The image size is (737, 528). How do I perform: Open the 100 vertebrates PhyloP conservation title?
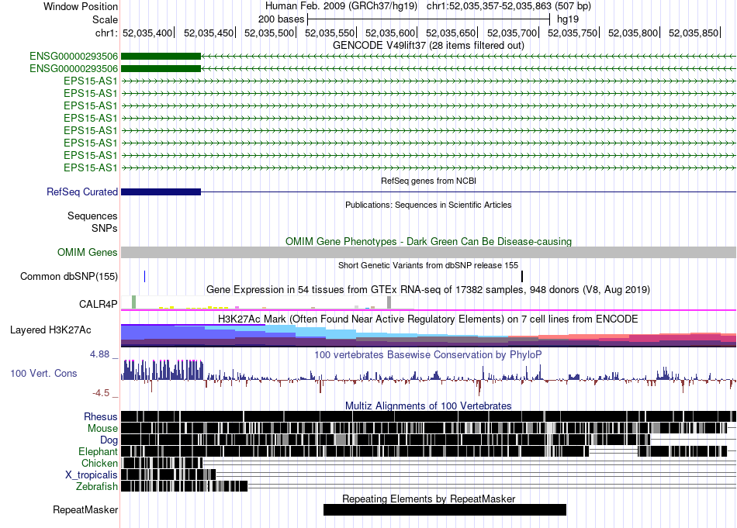[x=428, y=354]
